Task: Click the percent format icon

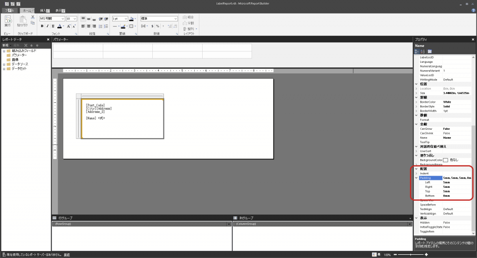Action: coord(157,26)
